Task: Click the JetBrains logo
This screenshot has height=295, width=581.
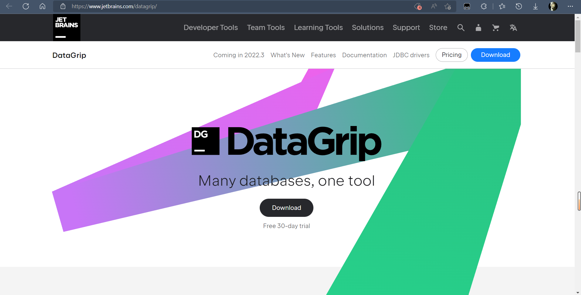Action: point(67,28)
